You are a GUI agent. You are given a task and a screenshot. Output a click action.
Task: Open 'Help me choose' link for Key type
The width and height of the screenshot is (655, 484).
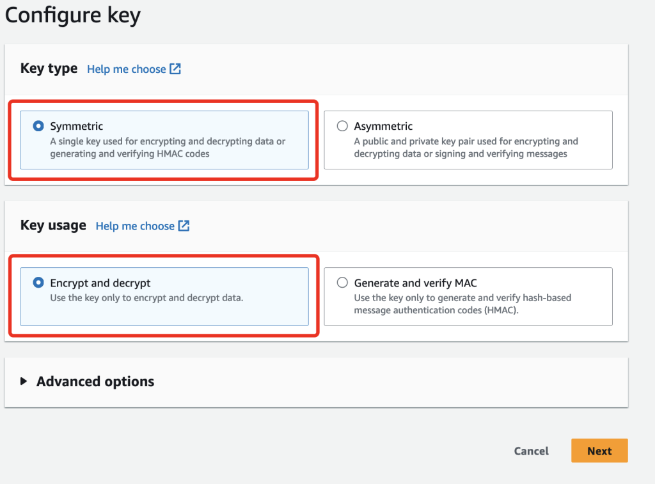126,69
